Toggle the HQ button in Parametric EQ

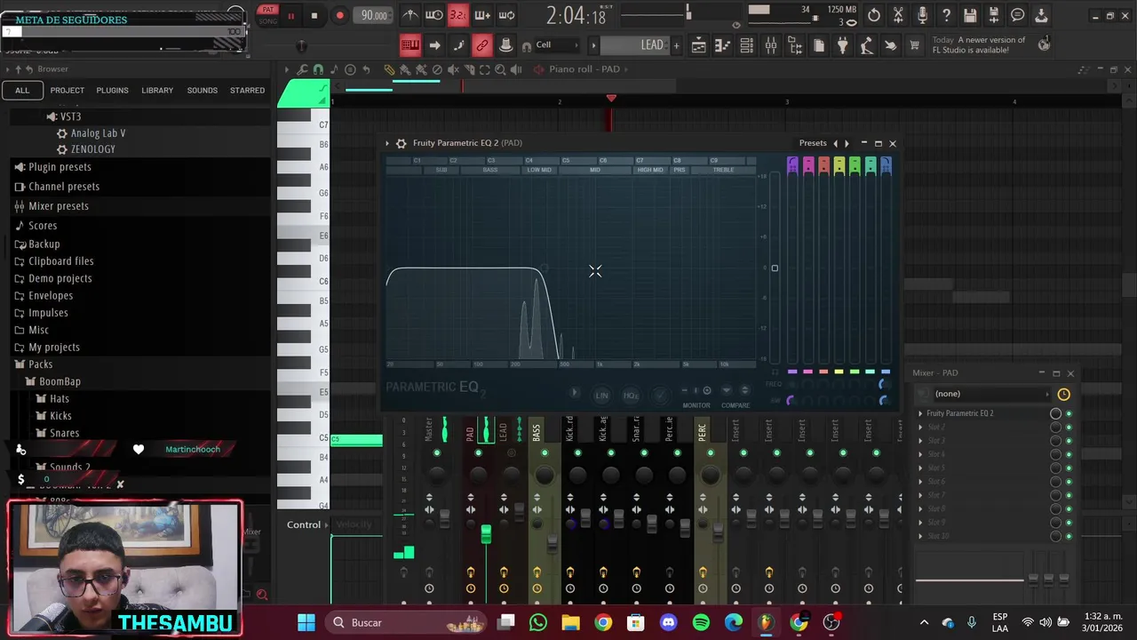pyautogui.click(x=631, y=395)
